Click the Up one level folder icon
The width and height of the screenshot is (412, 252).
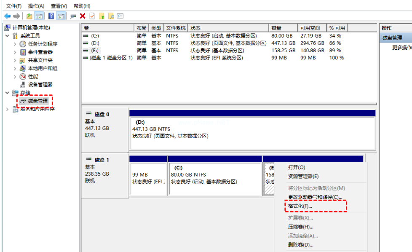[x=29, y=16]
